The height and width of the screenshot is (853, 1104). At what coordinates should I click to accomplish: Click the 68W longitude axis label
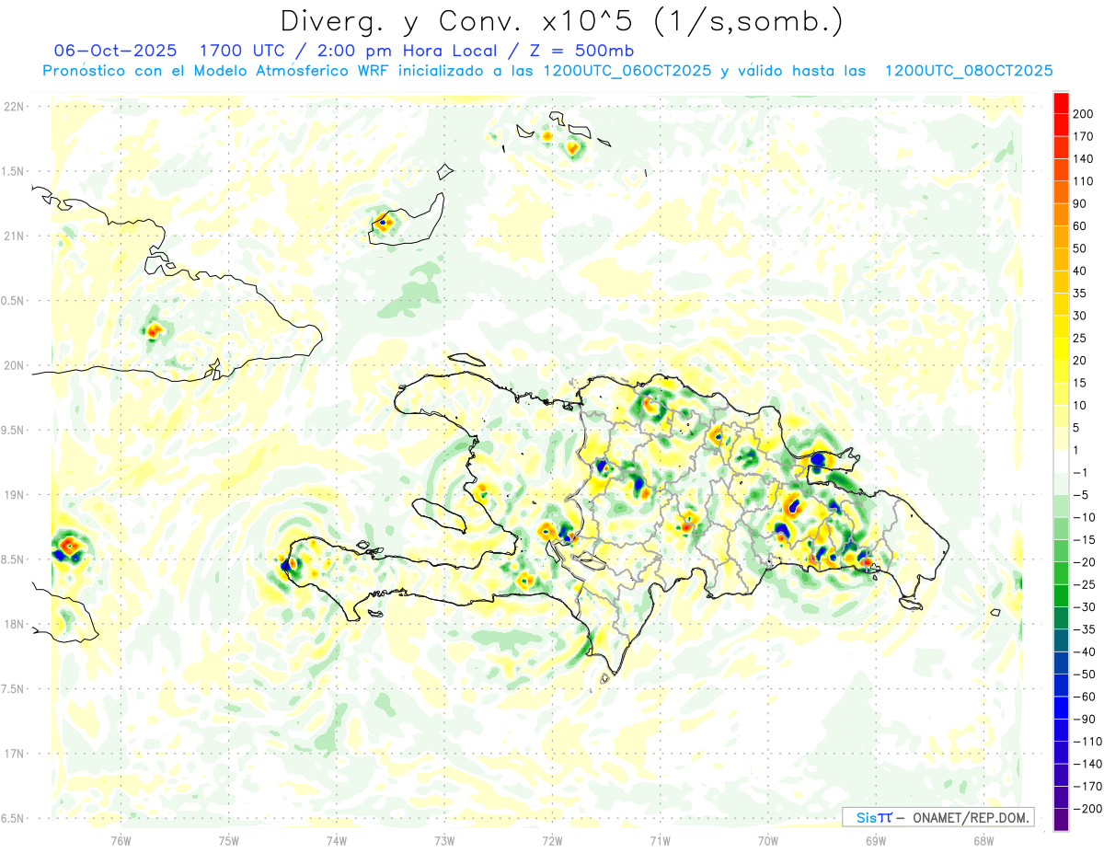pyautogui.click(x=983, y=839)
